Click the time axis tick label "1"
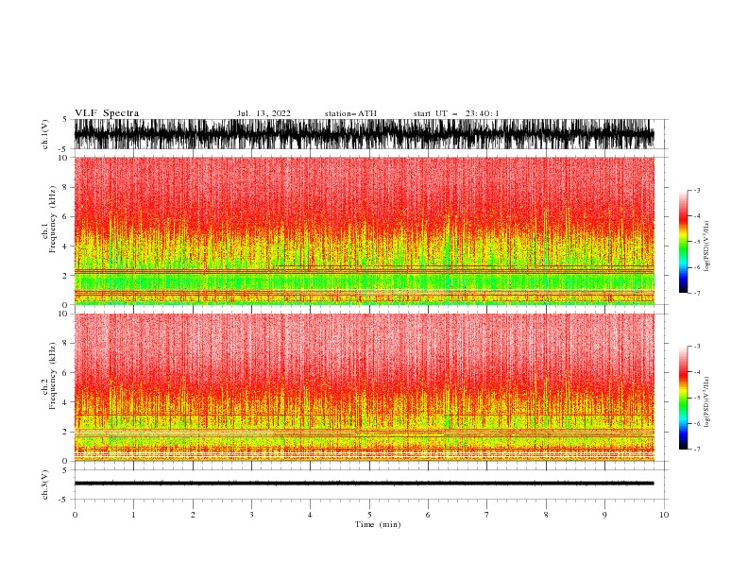This screenshot has width=748, height=578. pos(133,515)
